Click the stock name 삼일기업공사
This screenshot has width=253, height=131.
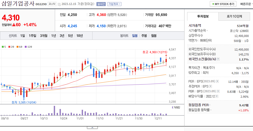pyautogui.click(x=18, y=4)
